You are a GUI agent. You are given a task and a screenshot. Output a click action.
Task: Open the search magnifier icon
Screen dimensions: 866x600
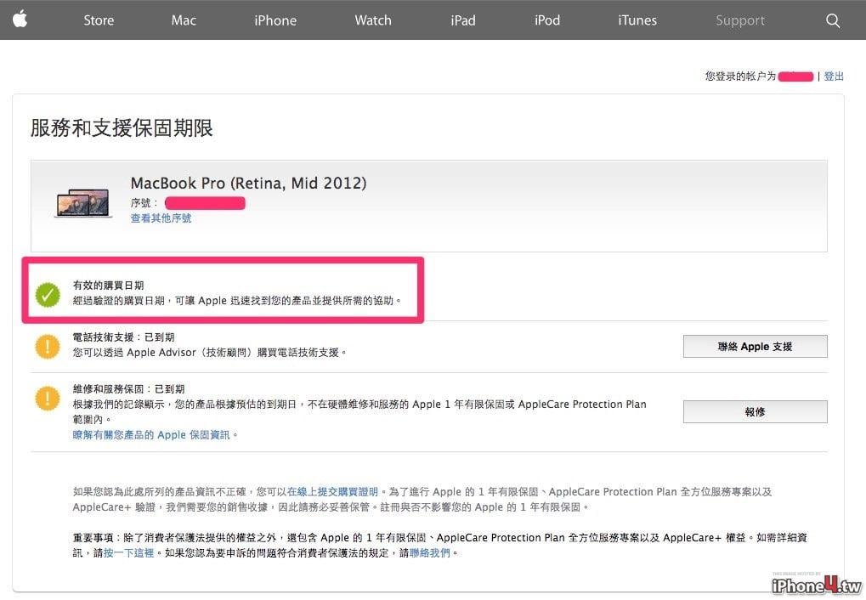pyautogui.click(x=833, y=21)
